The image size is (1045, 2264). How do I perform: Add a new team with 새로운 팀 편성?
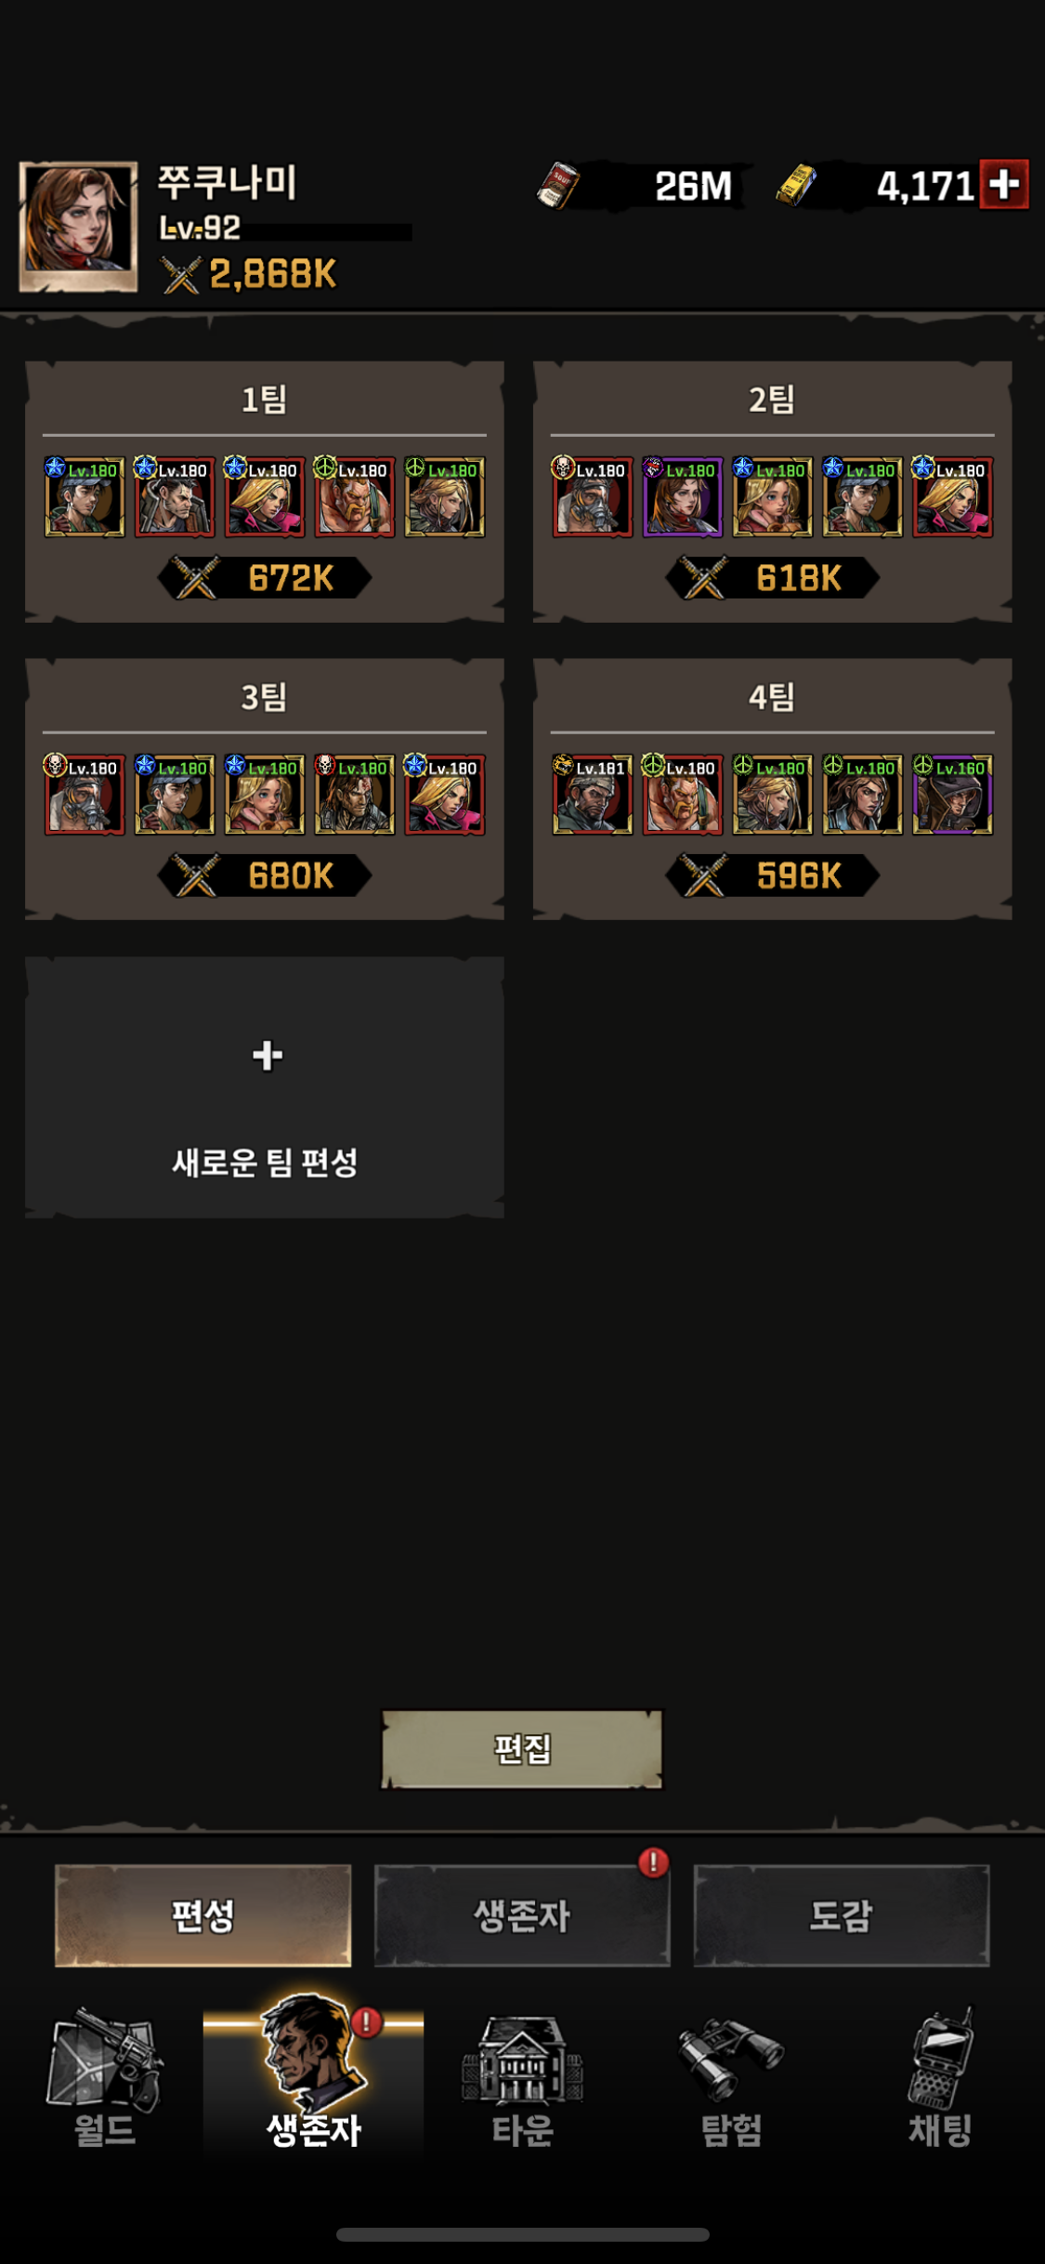coord(265,1087)
